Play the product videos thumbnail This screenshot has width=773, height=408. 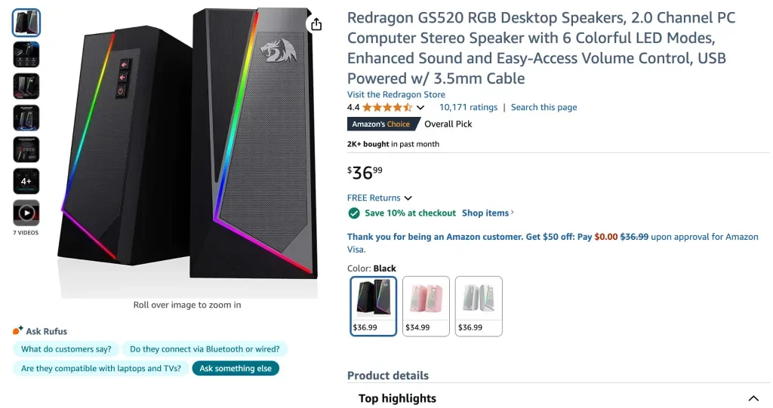point(26,213)
